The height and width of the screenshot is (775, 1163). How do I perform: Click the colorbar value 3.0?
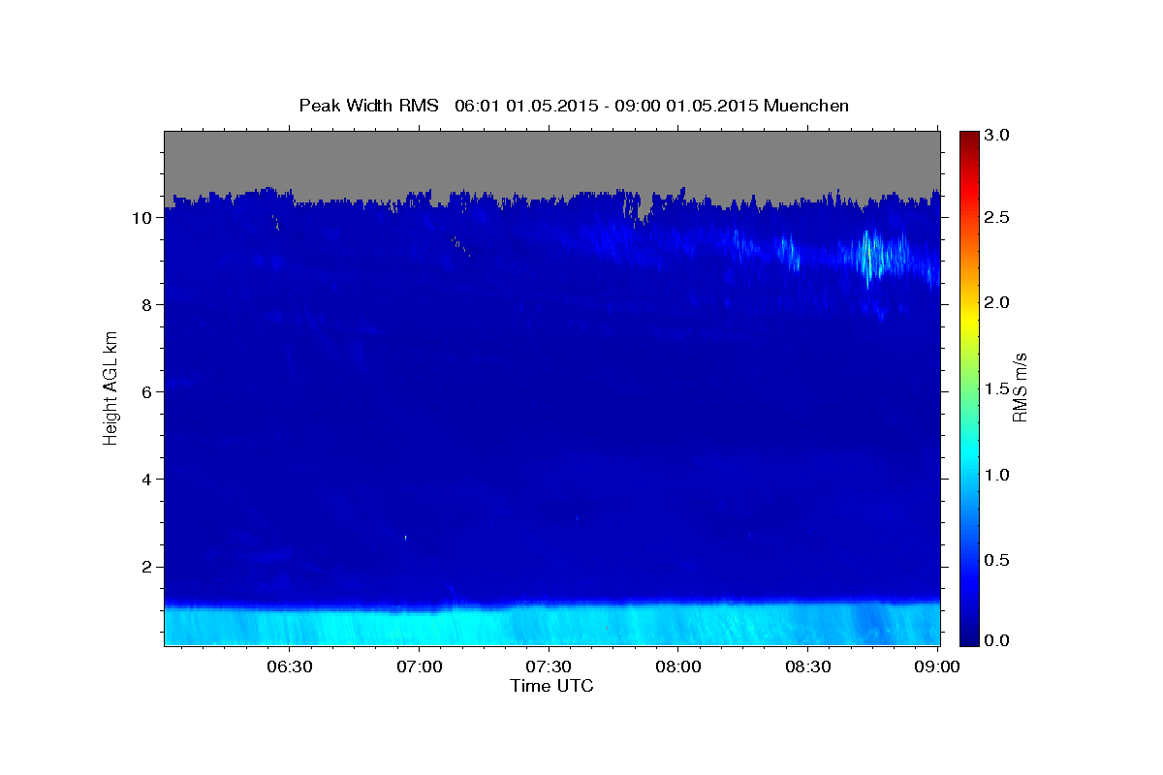click(x=995, y=136)
